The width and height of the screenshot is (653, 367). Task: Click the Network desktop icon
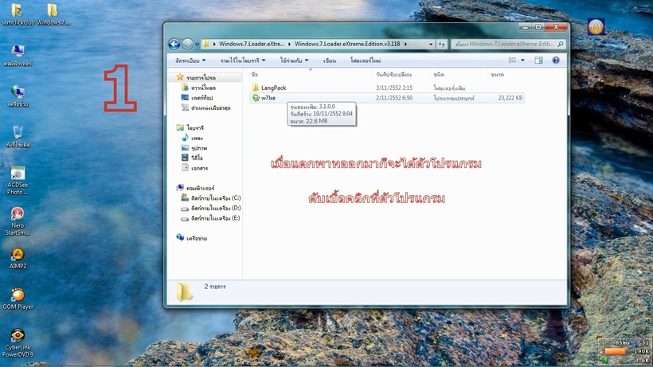(x=18, y=96)
